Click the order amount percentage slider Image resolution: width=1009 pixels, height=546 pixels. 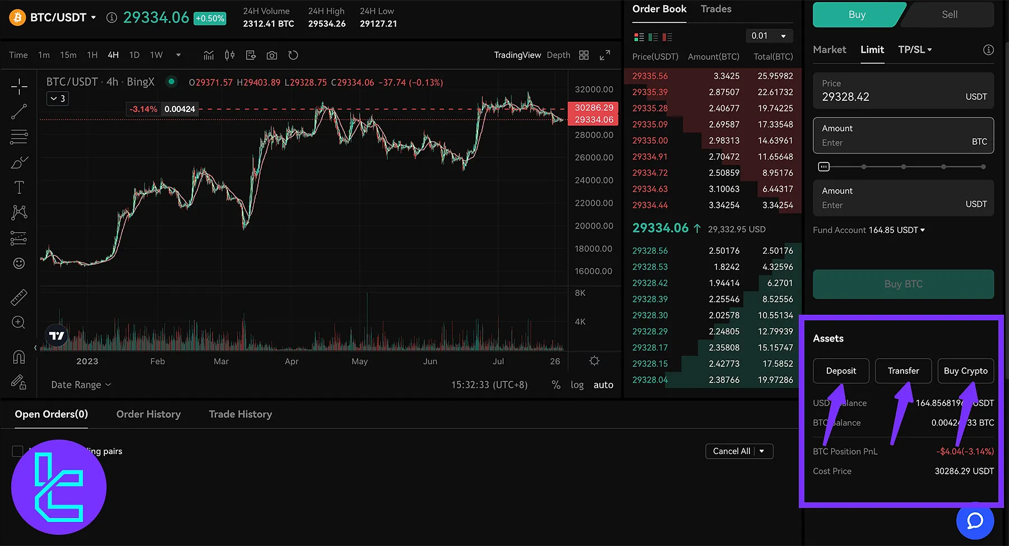coord(903,167)
